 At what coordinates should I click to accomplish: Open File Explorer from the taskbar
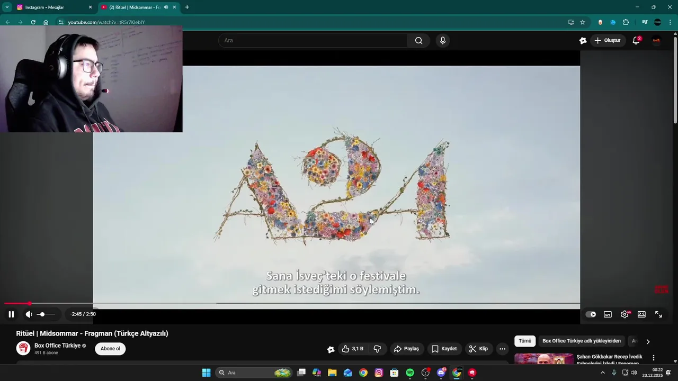coord(332,373)
